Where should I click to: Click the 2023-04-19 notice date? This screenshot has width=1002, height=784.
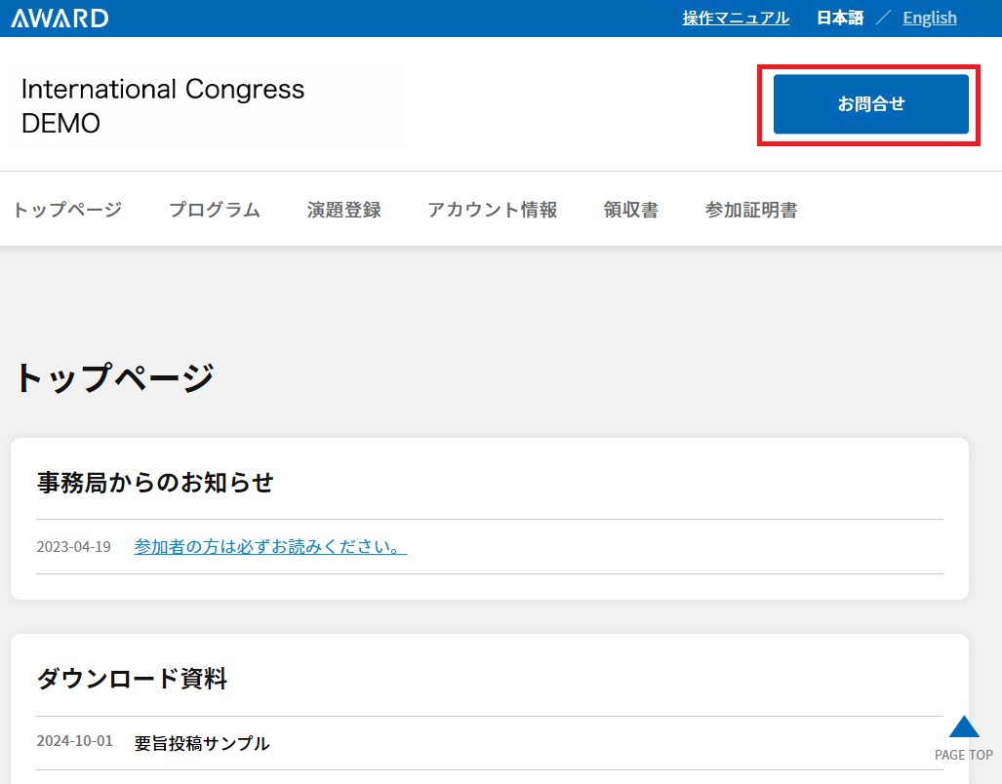coord(73,546)
